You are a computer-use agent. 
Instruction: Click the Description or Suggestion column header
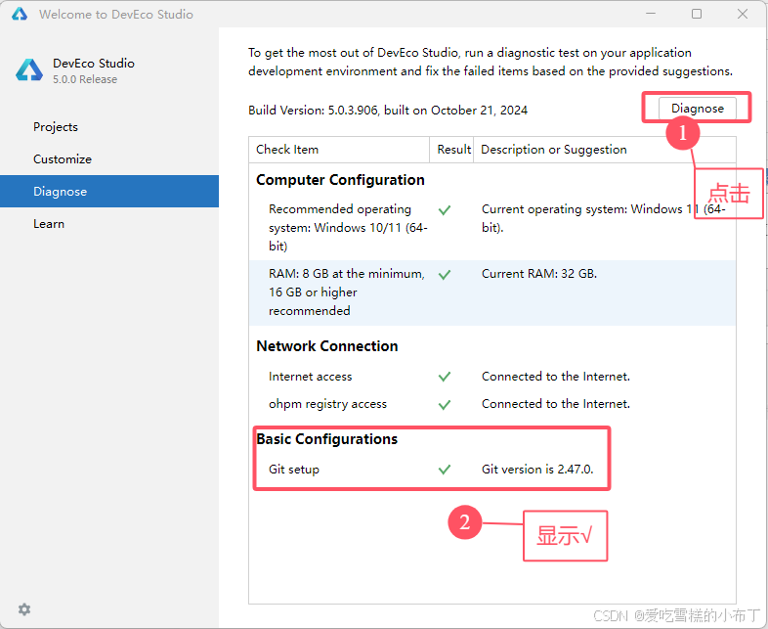(x=605, y=150)
